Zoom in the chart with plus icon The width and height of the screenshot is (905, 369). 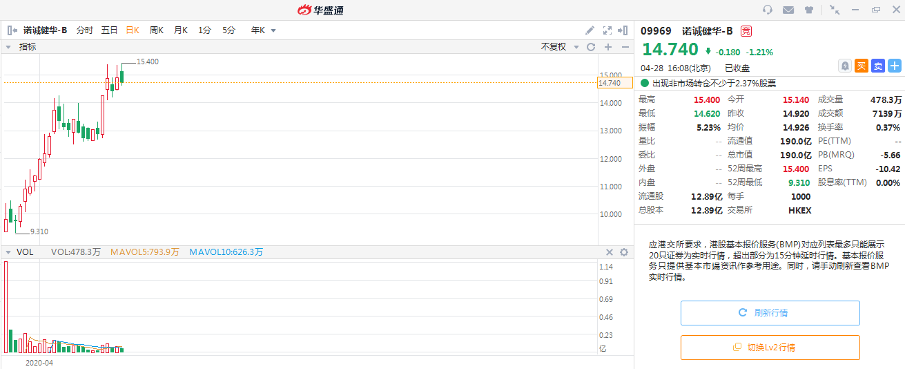point(608,47)
